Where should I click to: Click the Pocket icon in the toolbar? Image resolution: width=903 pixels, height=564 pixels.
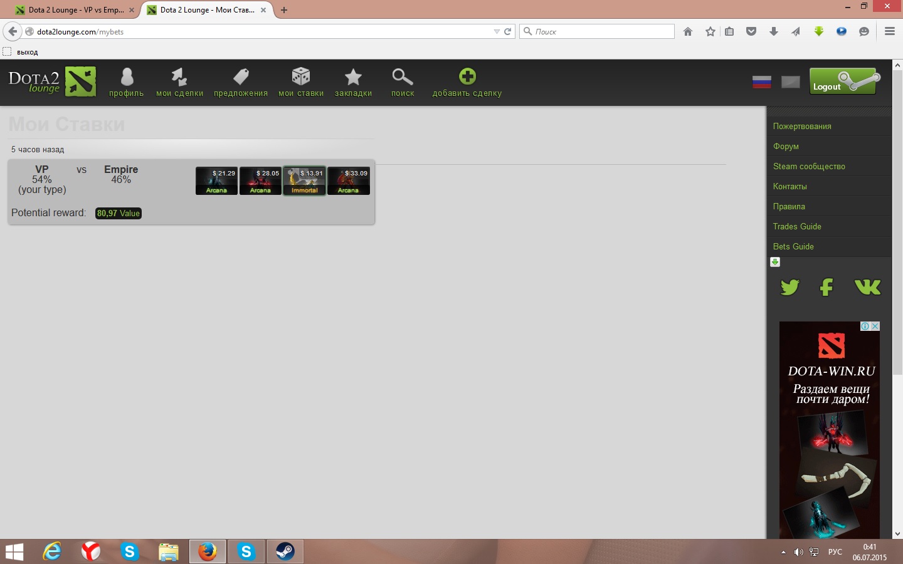pyautogui.click(x=751, y=31)
